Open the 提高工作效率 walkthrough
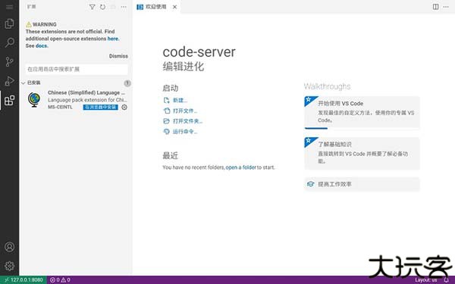455x284 pixels. [x=362, y=184]
